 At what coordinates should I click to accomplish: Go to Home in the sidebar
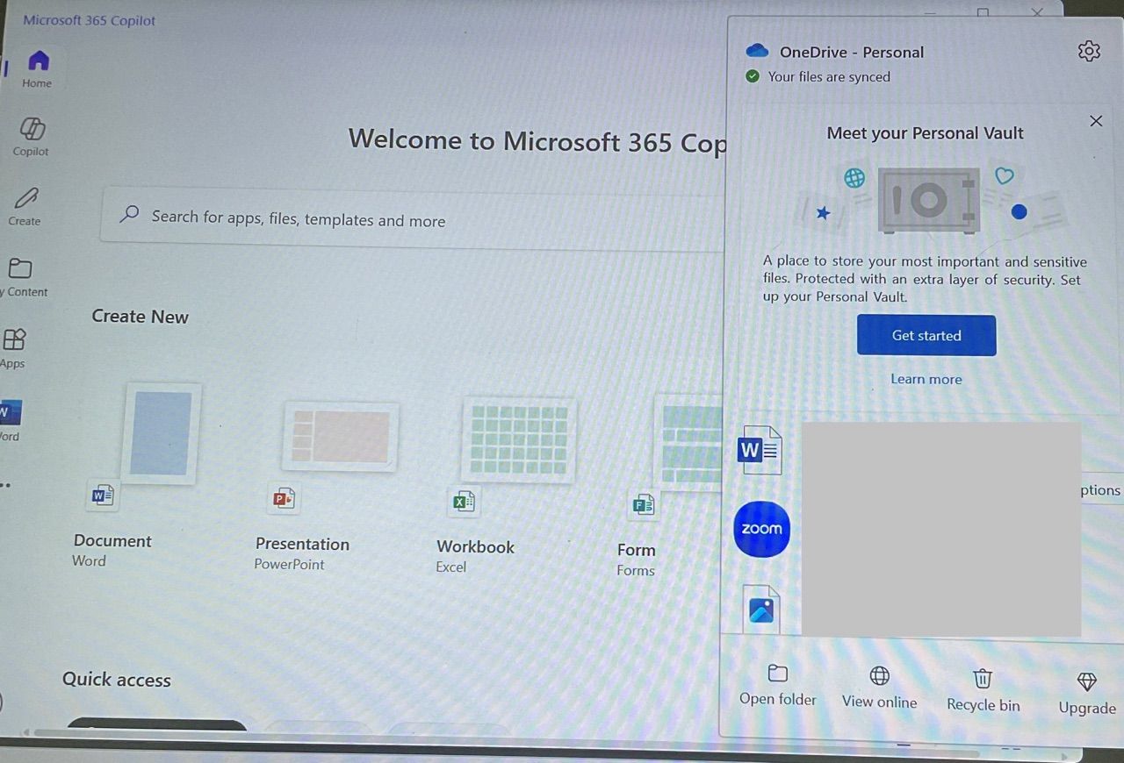[x=38, y=69]
